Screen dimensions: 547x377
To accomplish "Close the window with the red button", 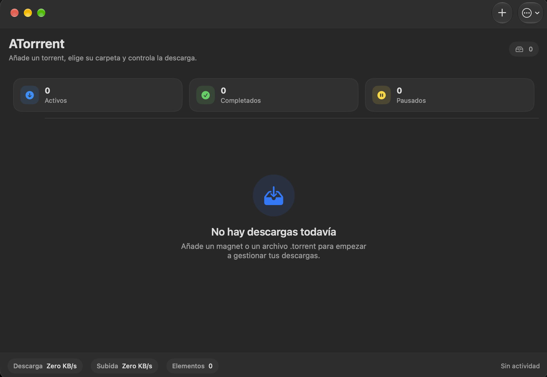I will 15,13.
